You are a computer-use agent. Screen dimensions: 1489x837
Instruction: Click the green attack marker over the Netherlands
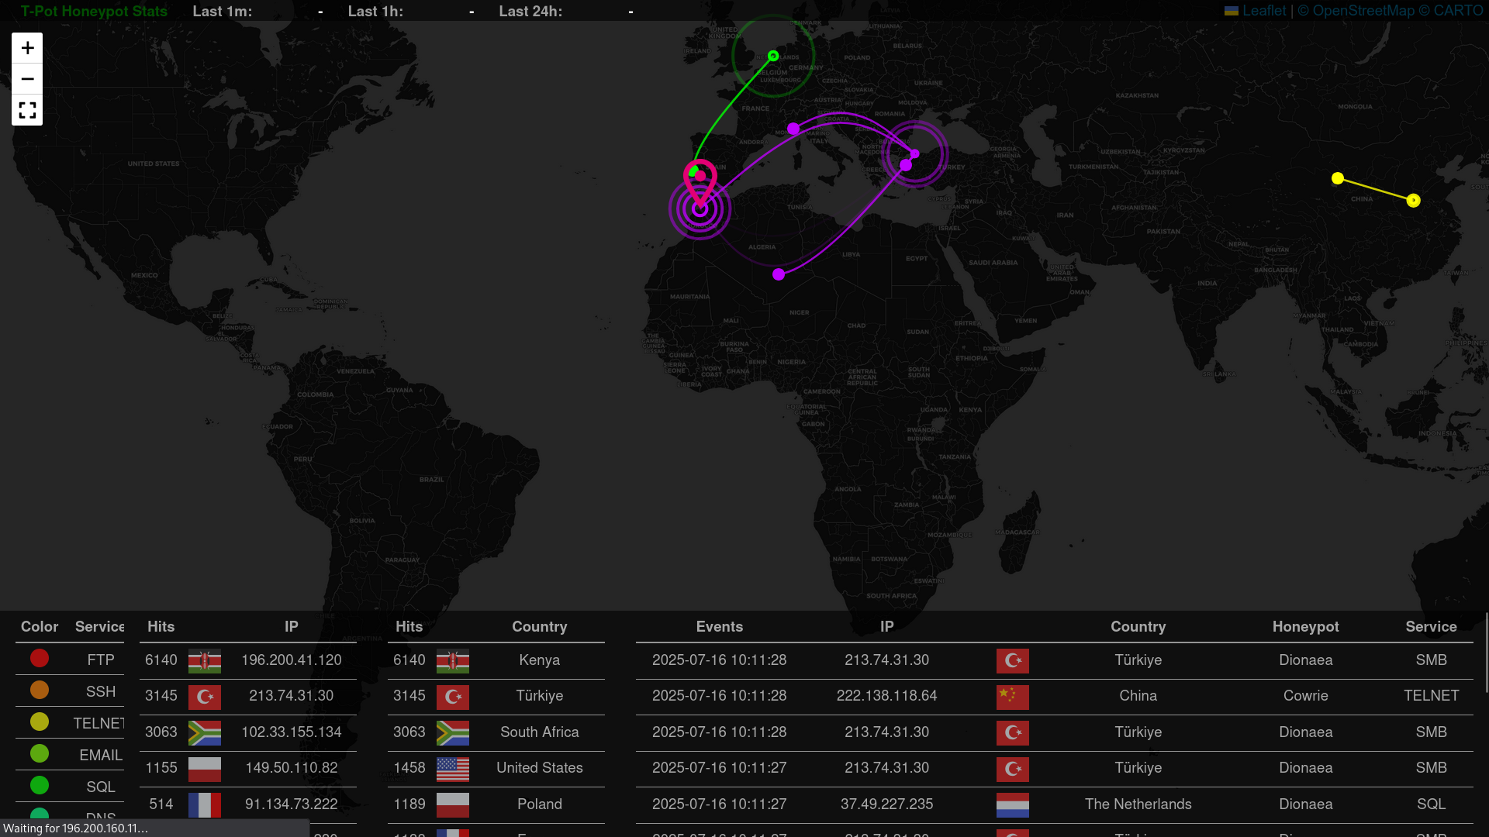(773, 56)
